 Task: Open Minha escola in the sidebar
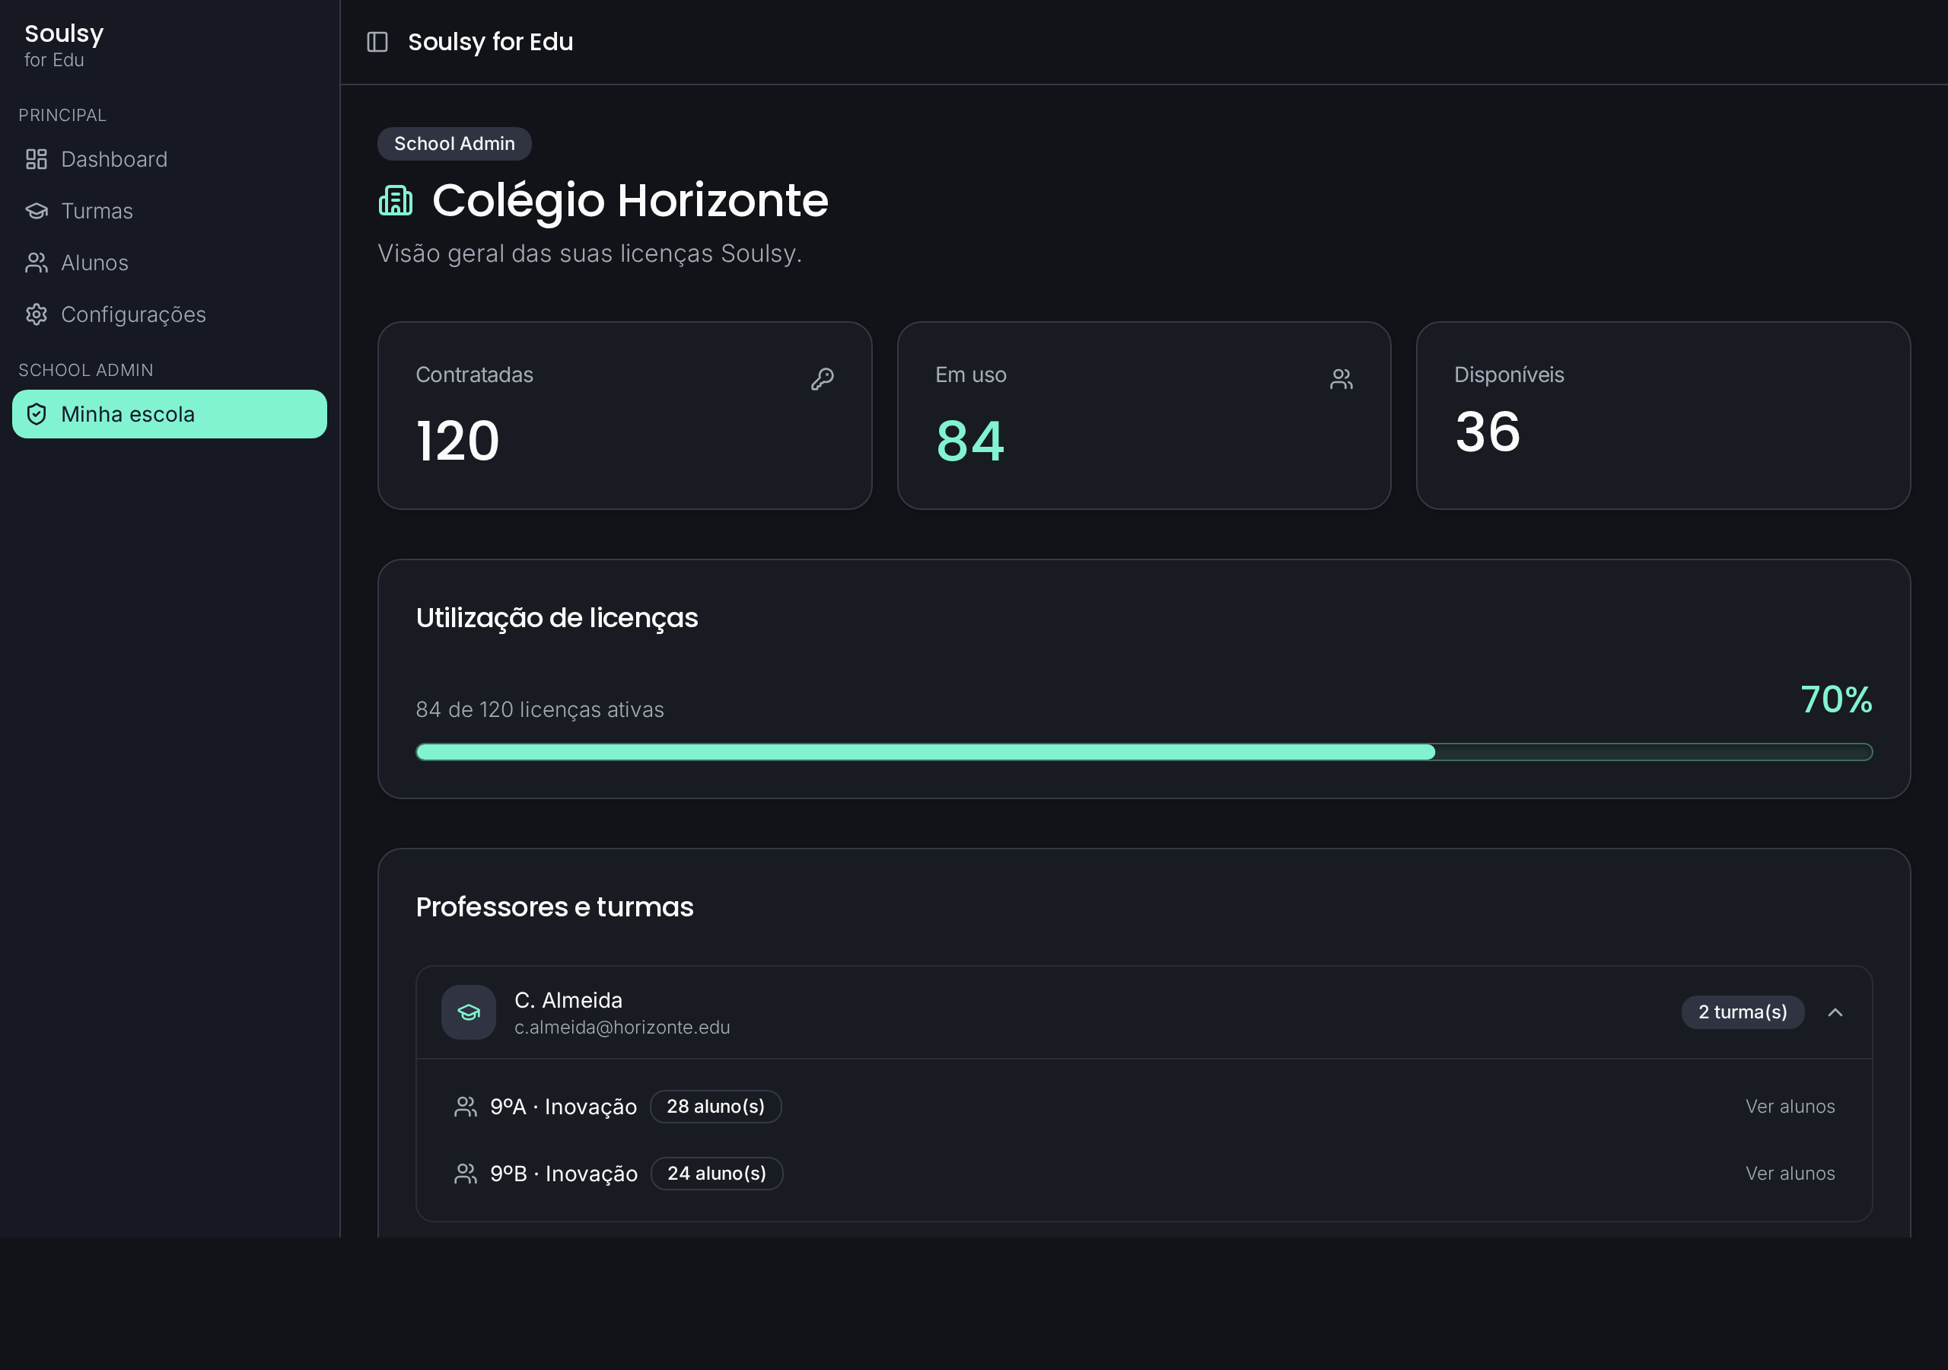(x=170, y=414)
